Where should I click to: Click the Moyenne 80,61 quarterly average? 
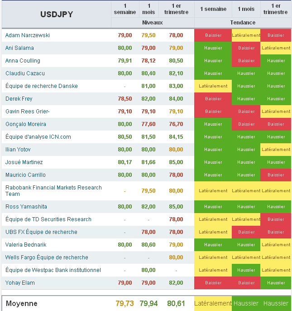click(176, 303)
